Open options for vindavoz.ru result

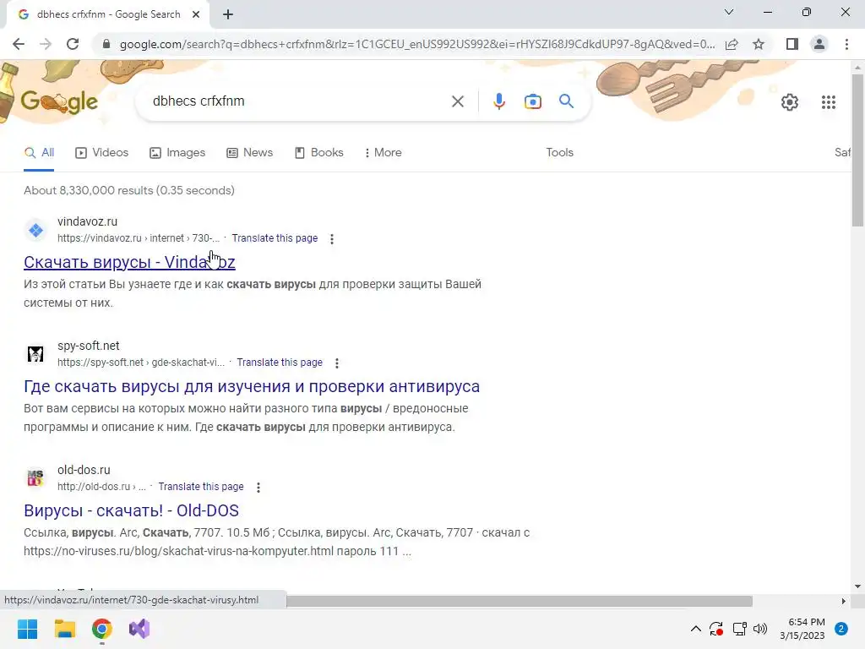tap(331, 239)
